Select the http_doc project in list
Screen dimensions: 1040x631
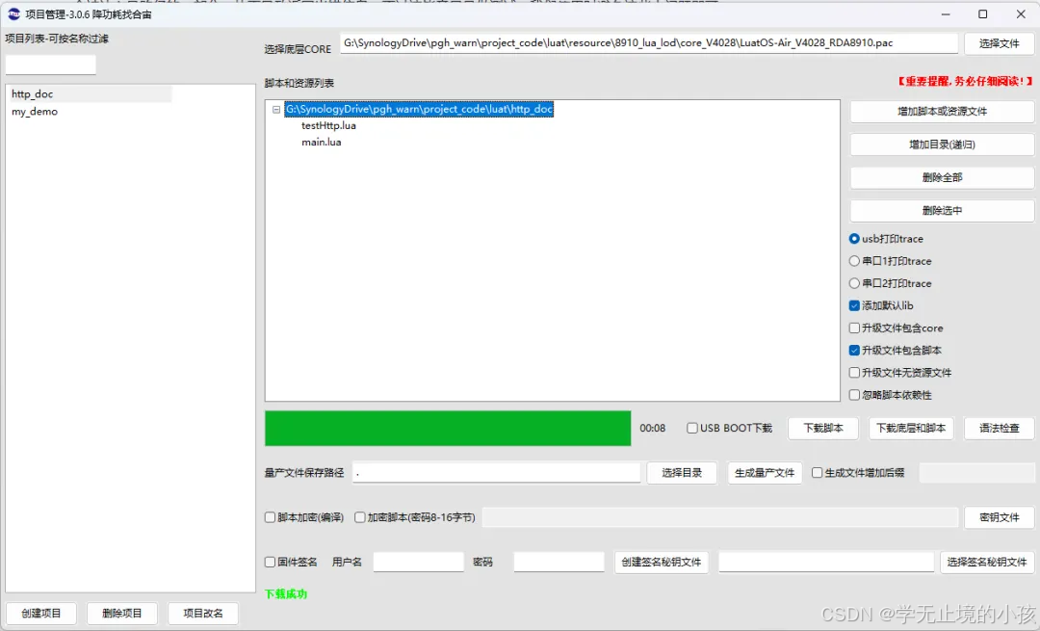89,94
